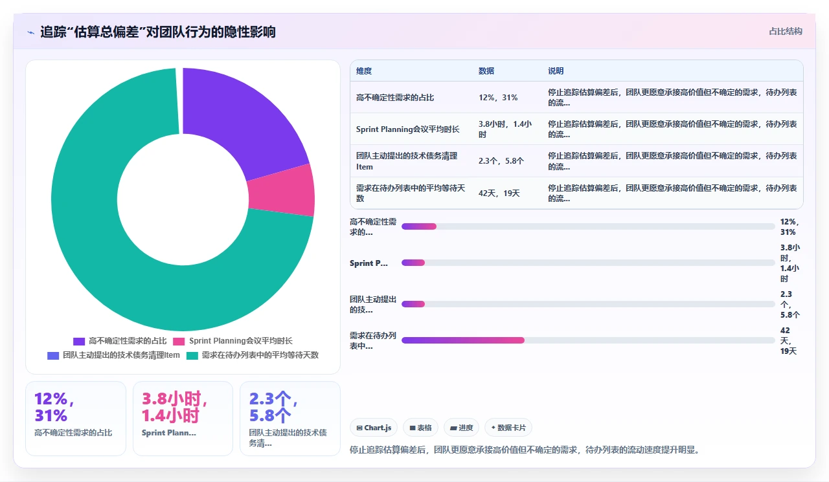
Task: Select table row 高不确定性需求的占比
Action: click(x=576, y=97)
